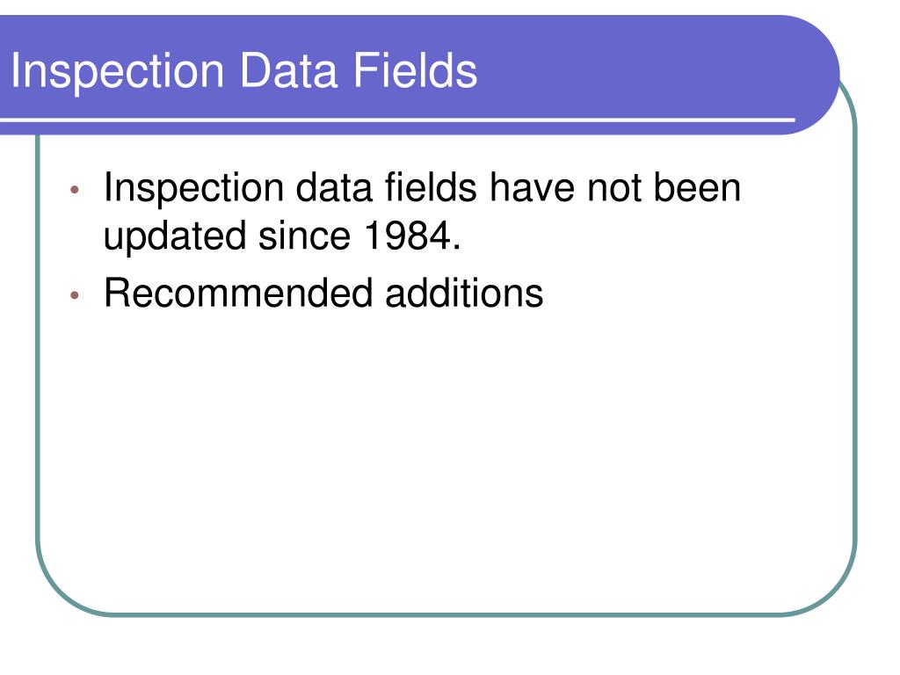The height and width of the screenshot is (675, 900).
Task: Select the word "updated" in the body text
Action: [175, 237]
